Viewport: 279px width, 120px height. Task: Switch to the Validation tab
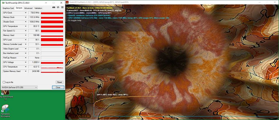coord(38,8)
